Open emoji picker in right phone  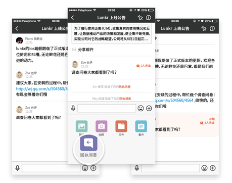coord(204,168)
